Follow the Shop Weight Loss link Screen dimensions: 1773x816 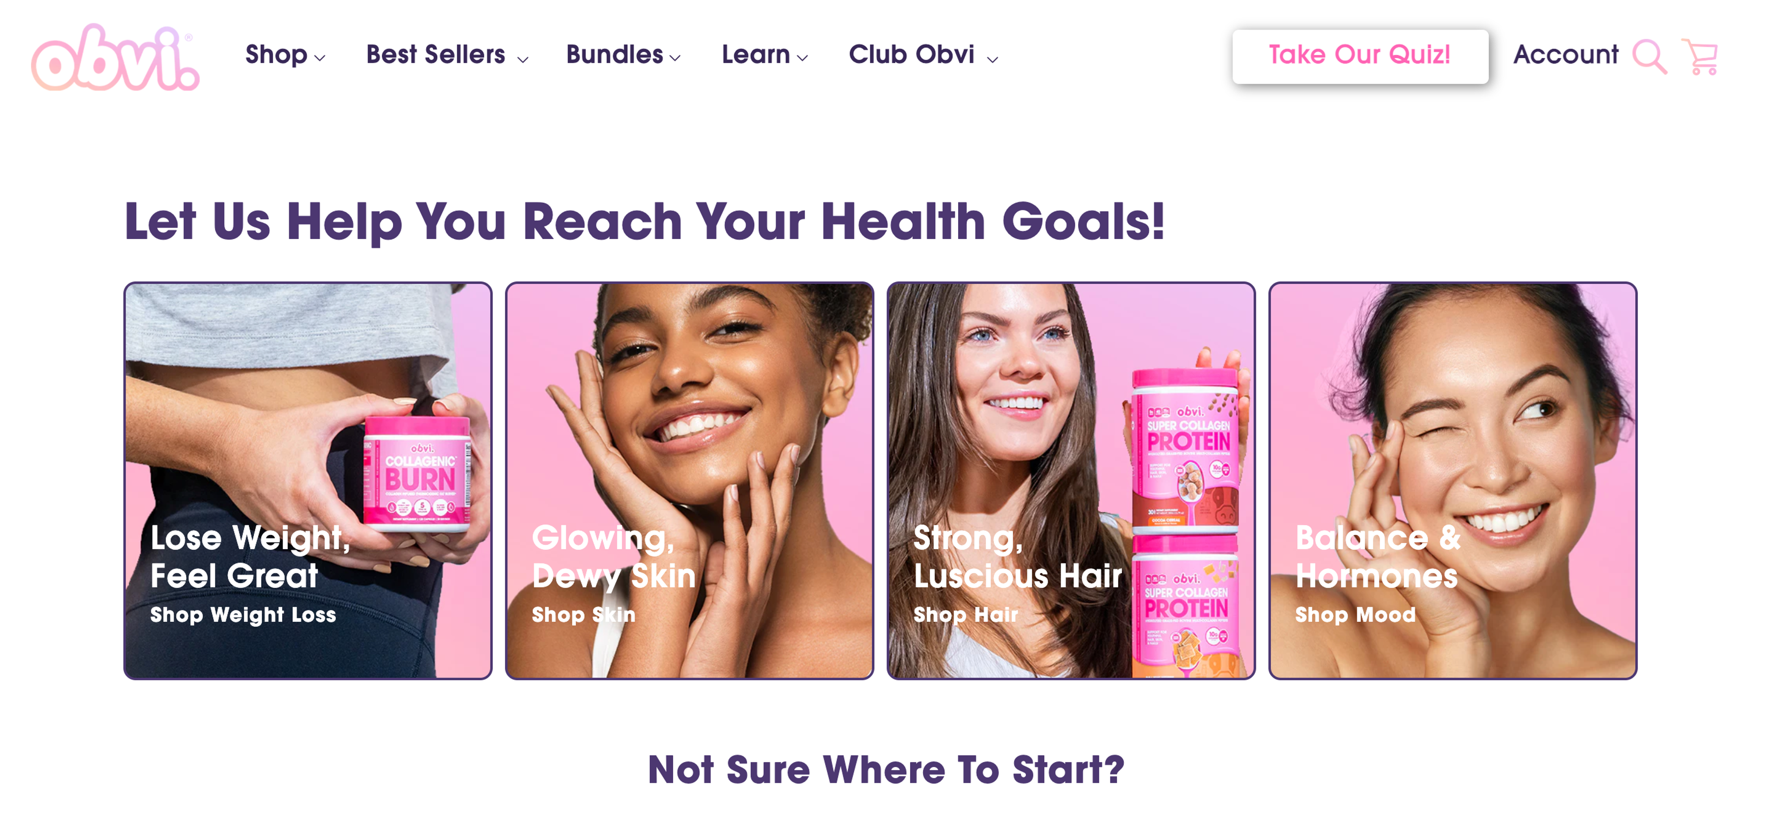click(243, 614)
